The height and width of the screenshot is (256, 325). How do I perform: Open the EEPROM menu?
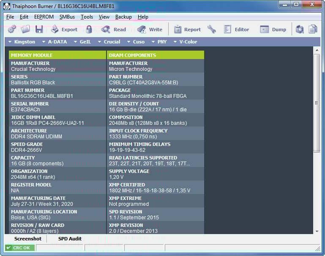click(x=44, y=17)
